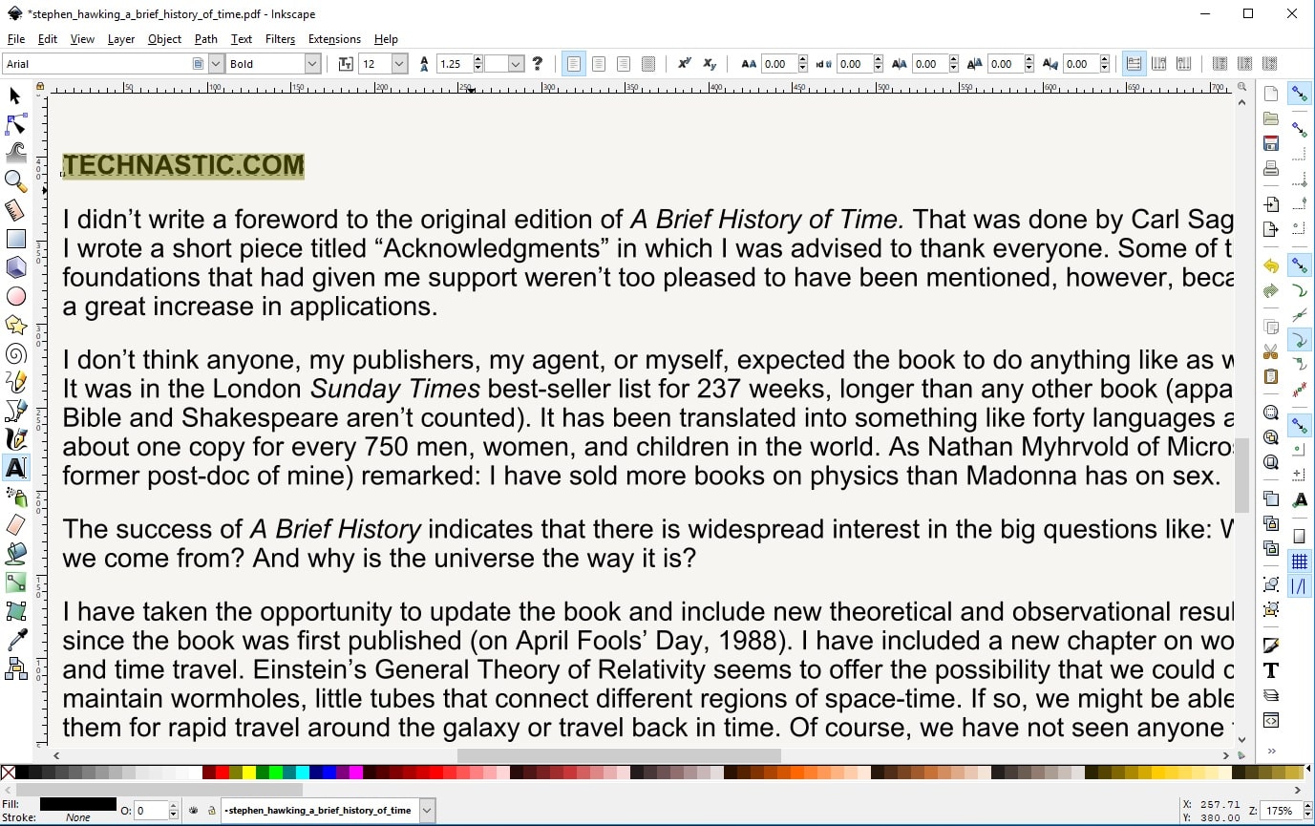The image size is (1315, 826).
Task: Select the Spray tool
Action: tap(15, 497)
